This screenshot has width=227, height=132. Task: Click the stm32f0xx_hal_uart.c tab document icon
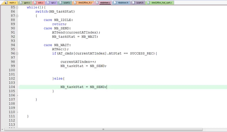pos(148,3)
